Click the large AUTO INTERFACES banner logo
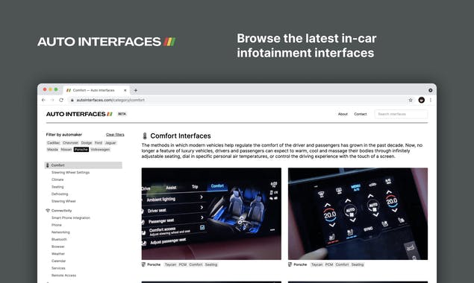 click(106, 42)
